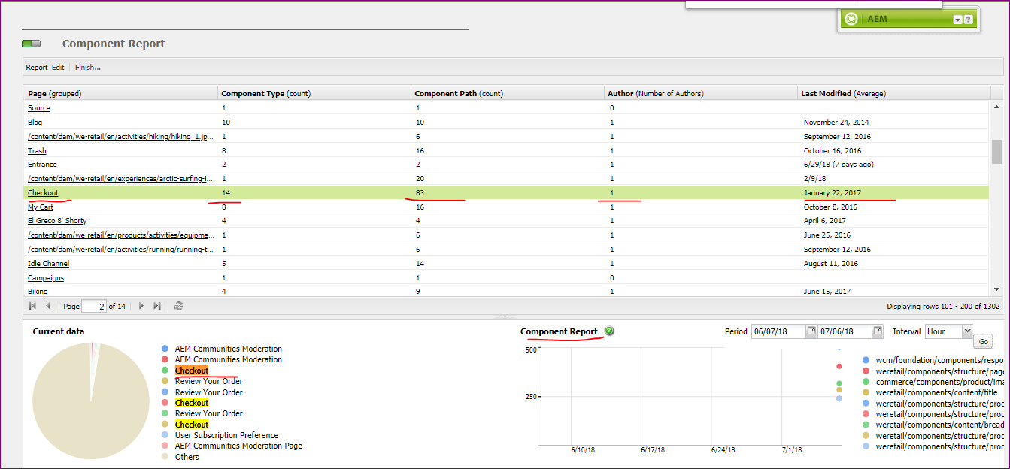Image resolution: width=1010 pixels, height=469 pixels.
Task: Click the help question mark beside Component Report
Action: click(x=609, y=331)
